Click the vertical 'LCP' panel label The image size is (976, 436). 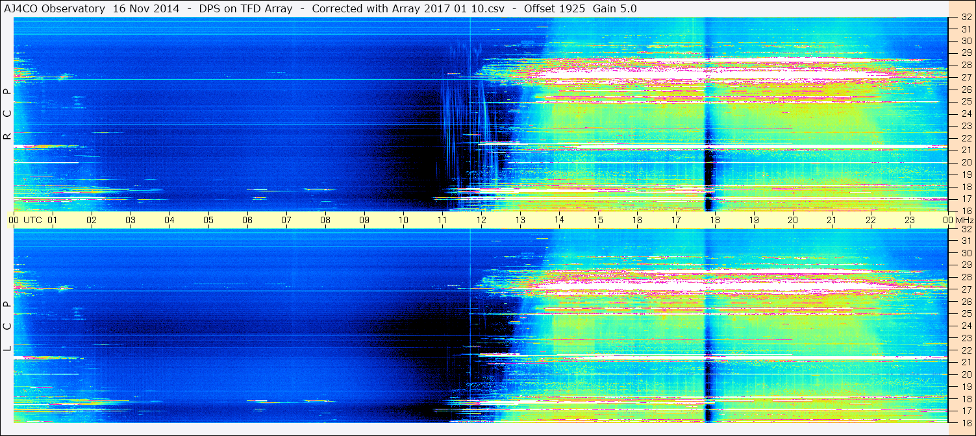pyautogui.click(x=7, y=326)
